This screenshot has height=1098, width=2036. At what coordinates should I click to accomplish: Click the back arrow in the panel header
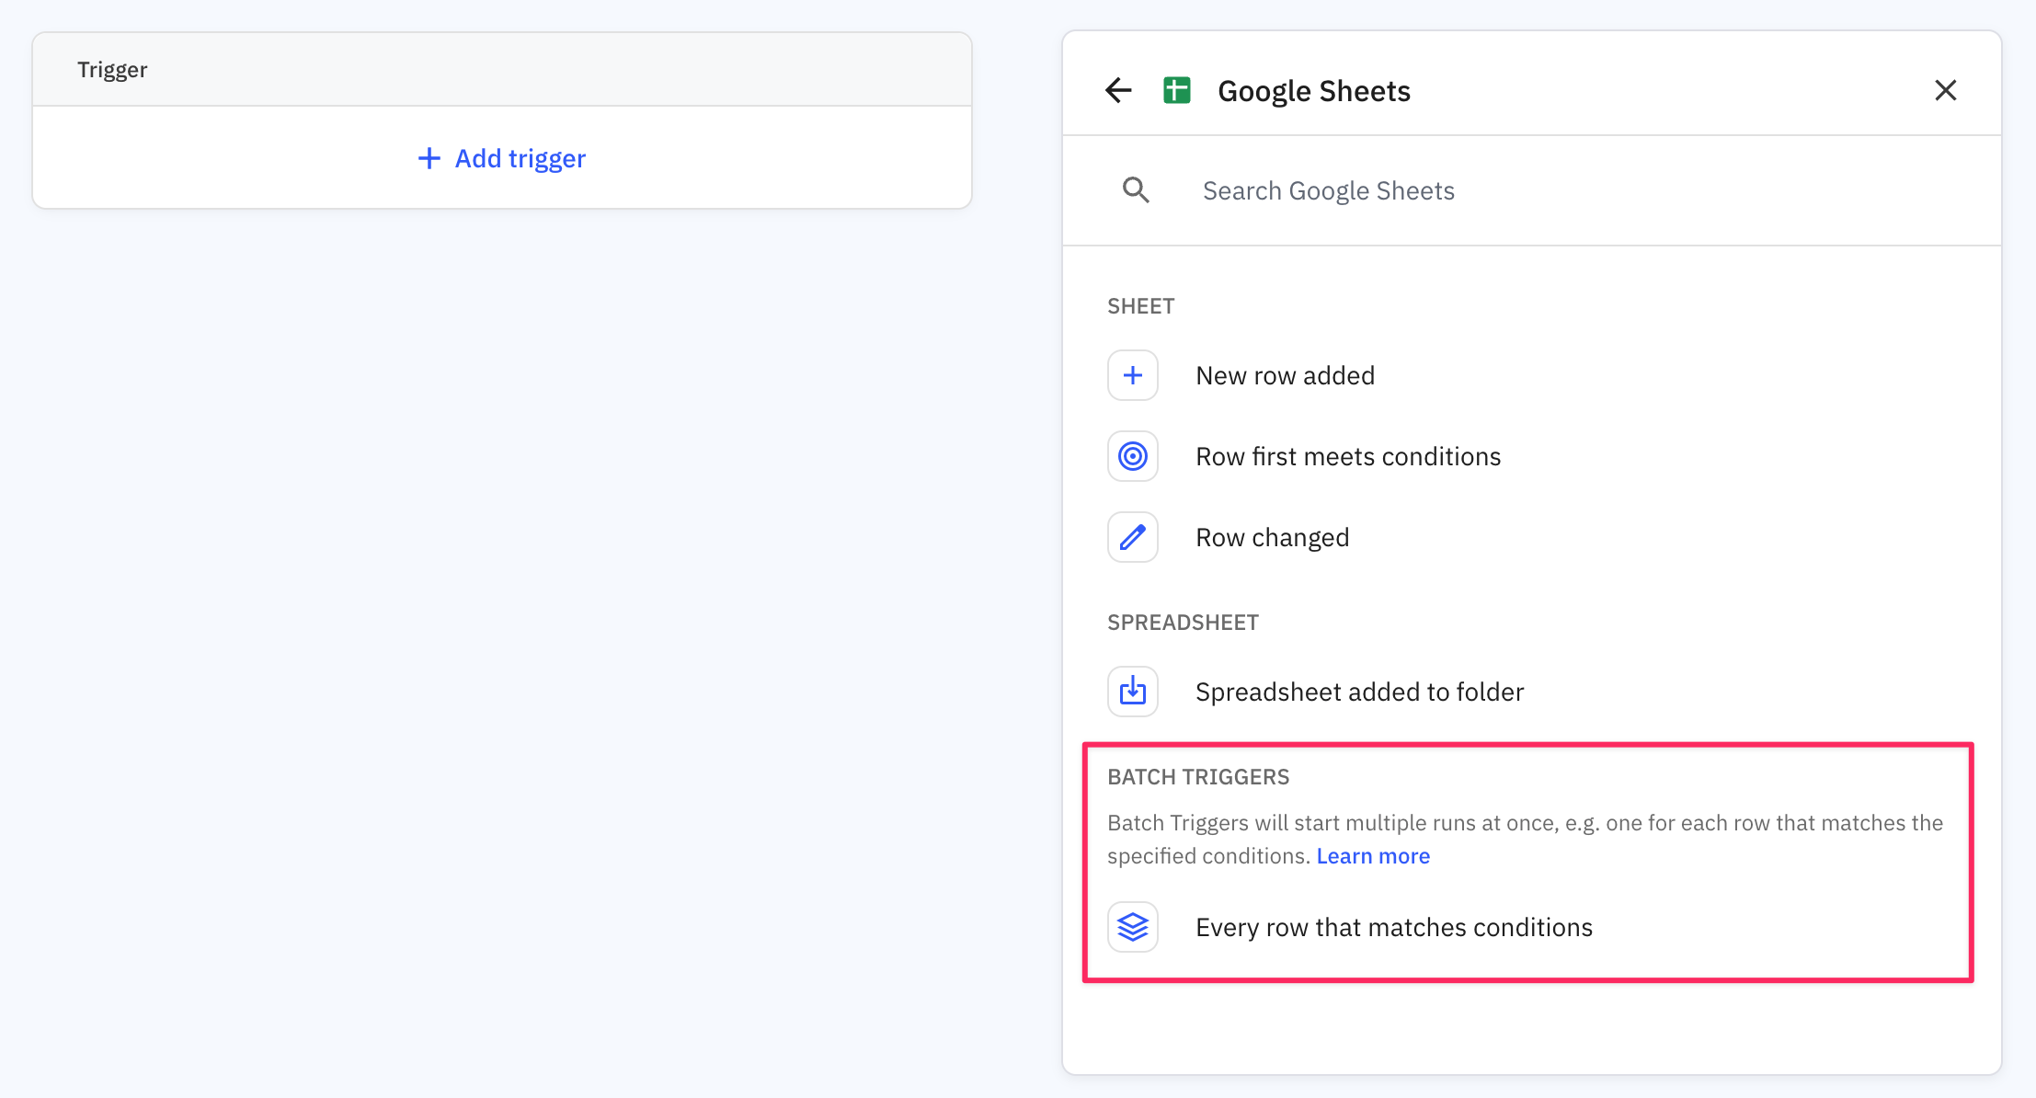pyautogui.click(x=1118, y=90)
